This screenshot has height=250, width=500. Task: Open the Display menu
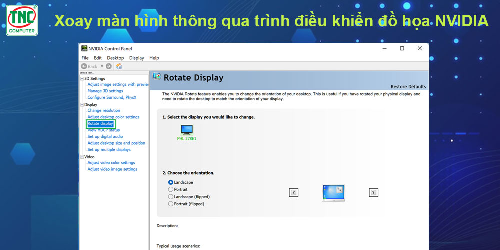(137, 58)
